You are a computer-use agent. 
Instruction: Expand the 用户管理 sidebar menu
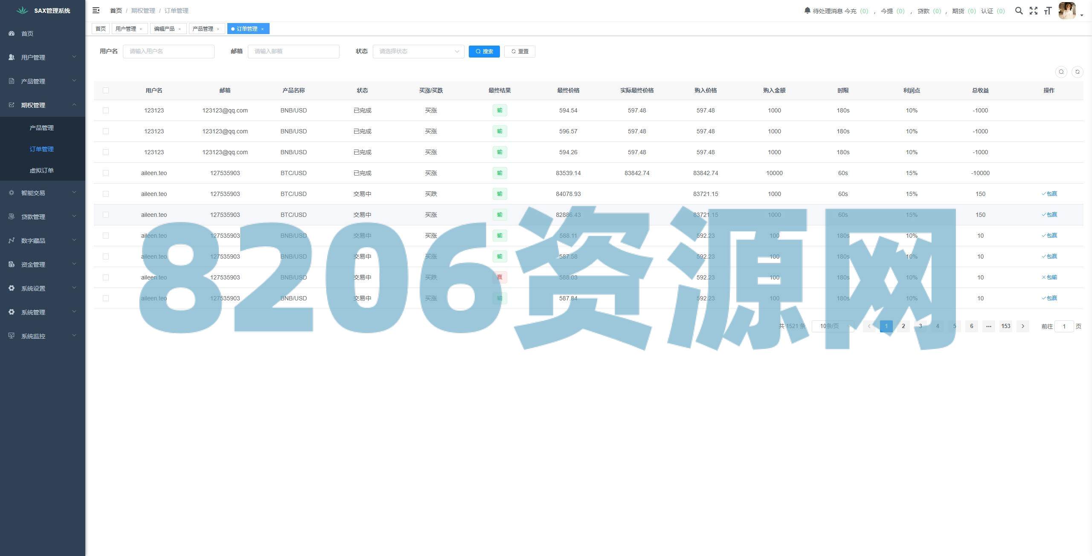tap(43, 57)
